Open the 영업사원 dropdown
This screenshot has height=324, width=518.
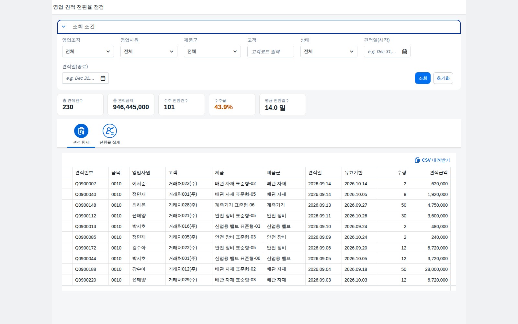[149, 52]
